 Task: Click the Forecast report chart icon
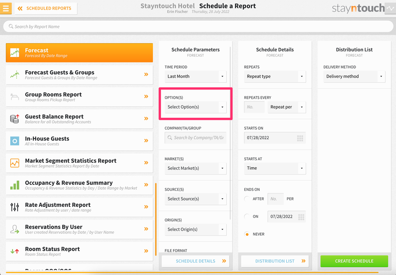[x=15, y=53]
